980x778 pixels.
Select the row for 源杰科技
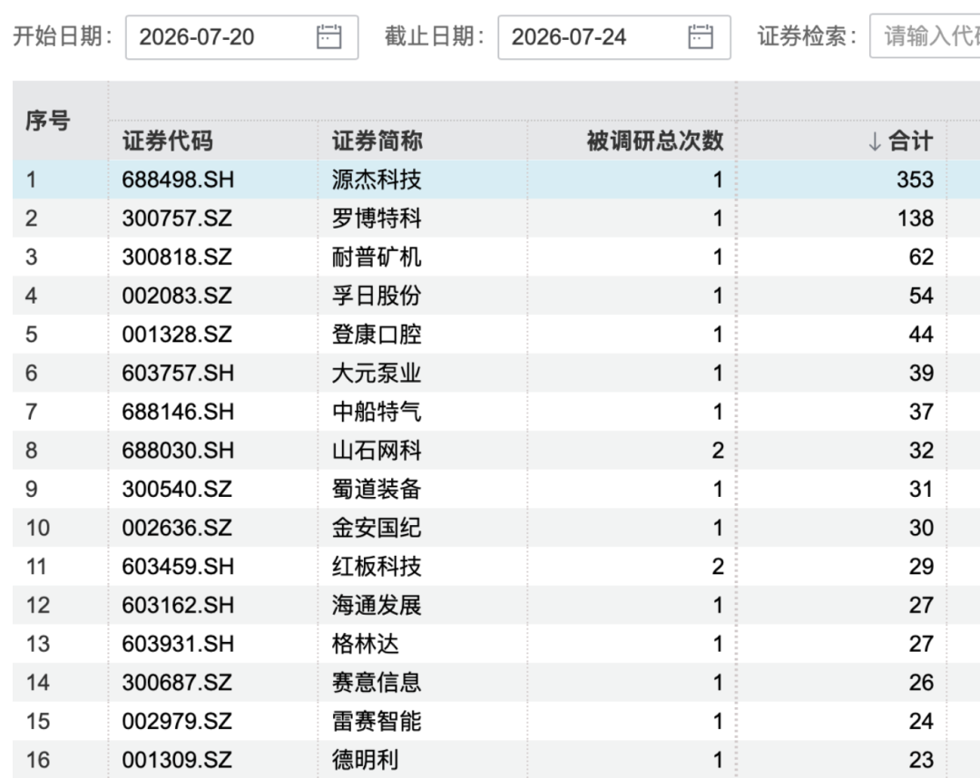pos(496,180)
